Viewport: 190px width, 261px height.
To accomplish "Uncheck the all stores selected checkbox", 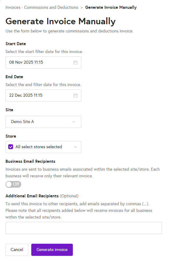I will [x=11, y=147].
